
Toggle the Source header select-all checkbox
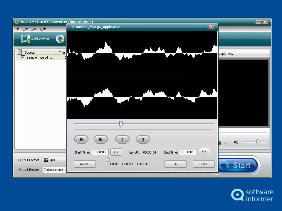click(x=20, y=52)
